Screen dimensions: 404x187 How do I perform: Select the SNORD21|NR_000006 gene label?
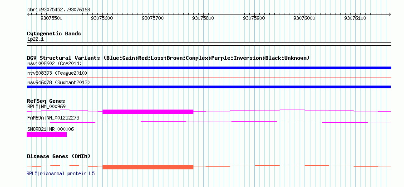pos(50,129)
